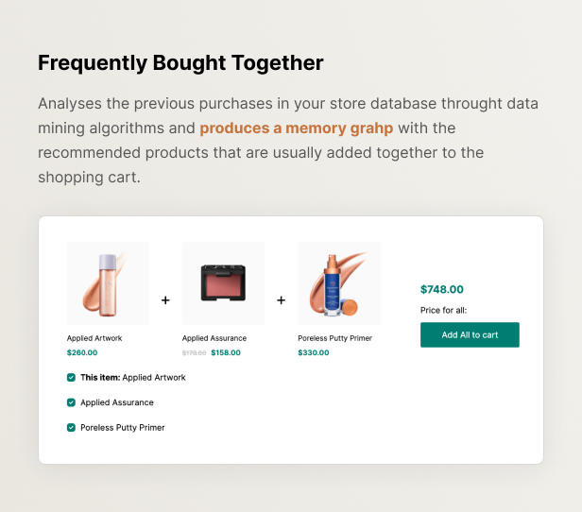Image resolution: width=582 pixels, height=512 pixels.
Task: Click the Add All to cart button
Action: point(470,334)
